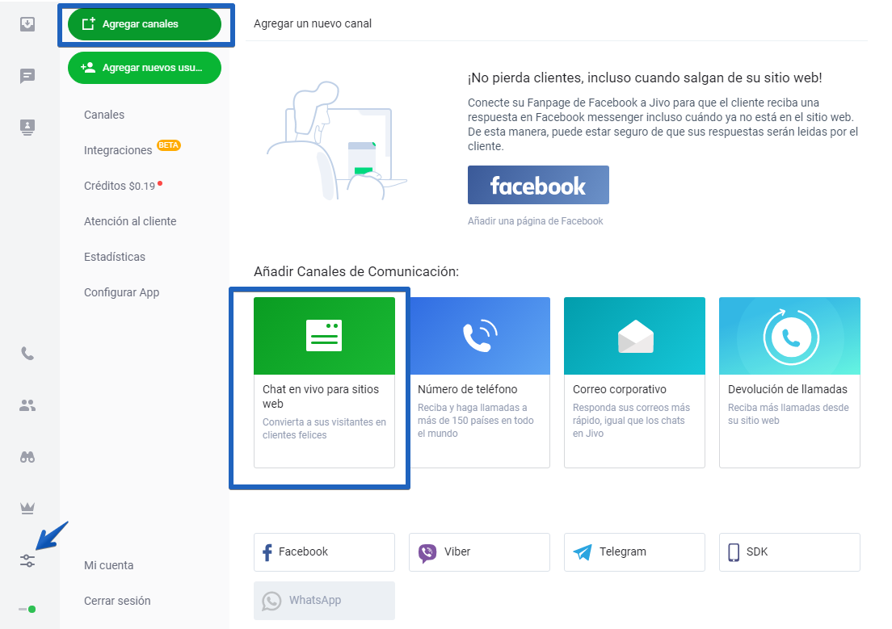The image size is (892, 629).
Task: Click Reciba más llamadas desde text
Action: (x=789, y=414)
